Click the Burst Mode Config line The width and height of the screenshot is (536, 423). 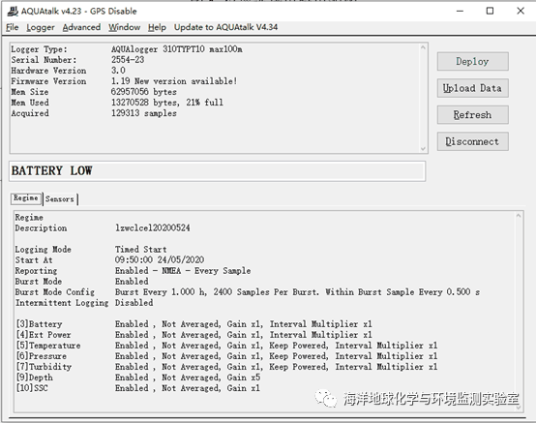click(x=248, y=292)
